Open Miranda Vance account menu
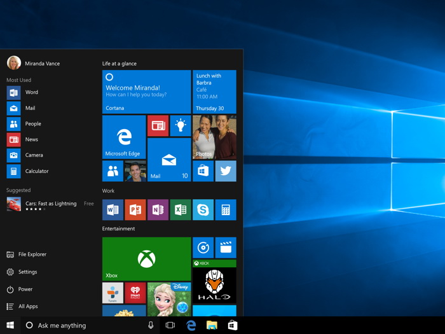This screenshot has width=445, height=334. click(33, 63)
